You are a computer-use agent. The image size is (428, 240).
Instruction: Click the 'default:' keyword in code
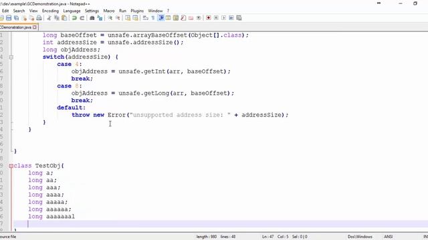pos(72,108)
